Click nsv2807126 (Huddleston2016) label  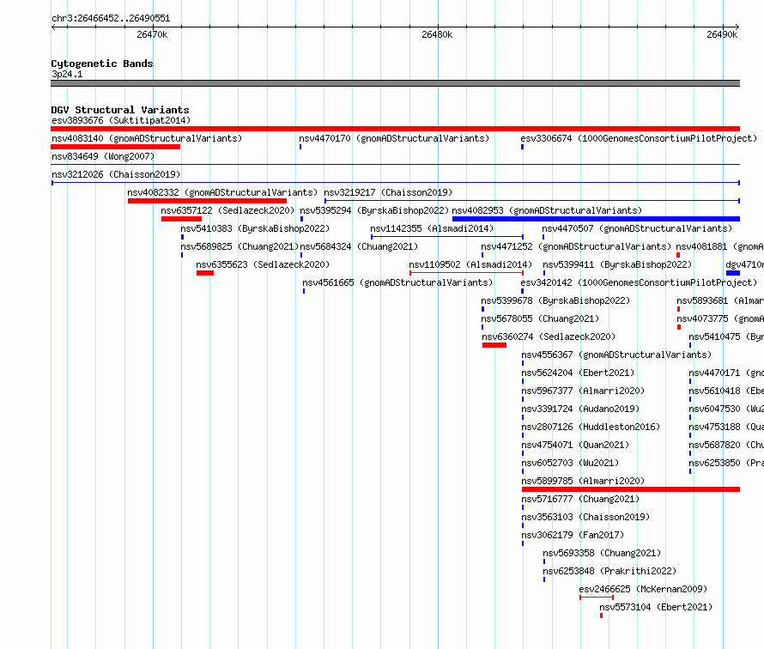tap(591, 427)
